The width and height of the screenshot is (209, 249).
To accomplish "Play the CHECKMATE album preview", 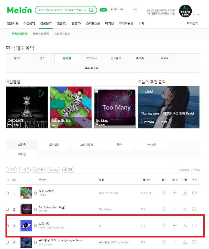I will pos(41,93).
